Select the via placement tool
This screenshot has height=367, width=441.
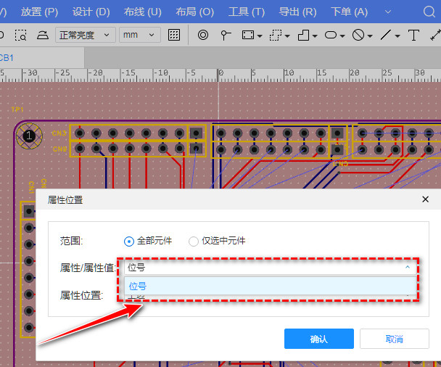pyautogui.click(x=203, y=35)
